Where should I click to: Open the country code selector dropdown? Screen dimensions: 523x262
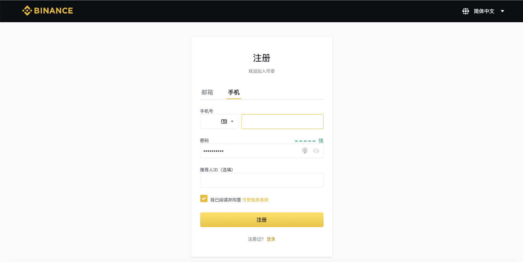coord(219,121)
